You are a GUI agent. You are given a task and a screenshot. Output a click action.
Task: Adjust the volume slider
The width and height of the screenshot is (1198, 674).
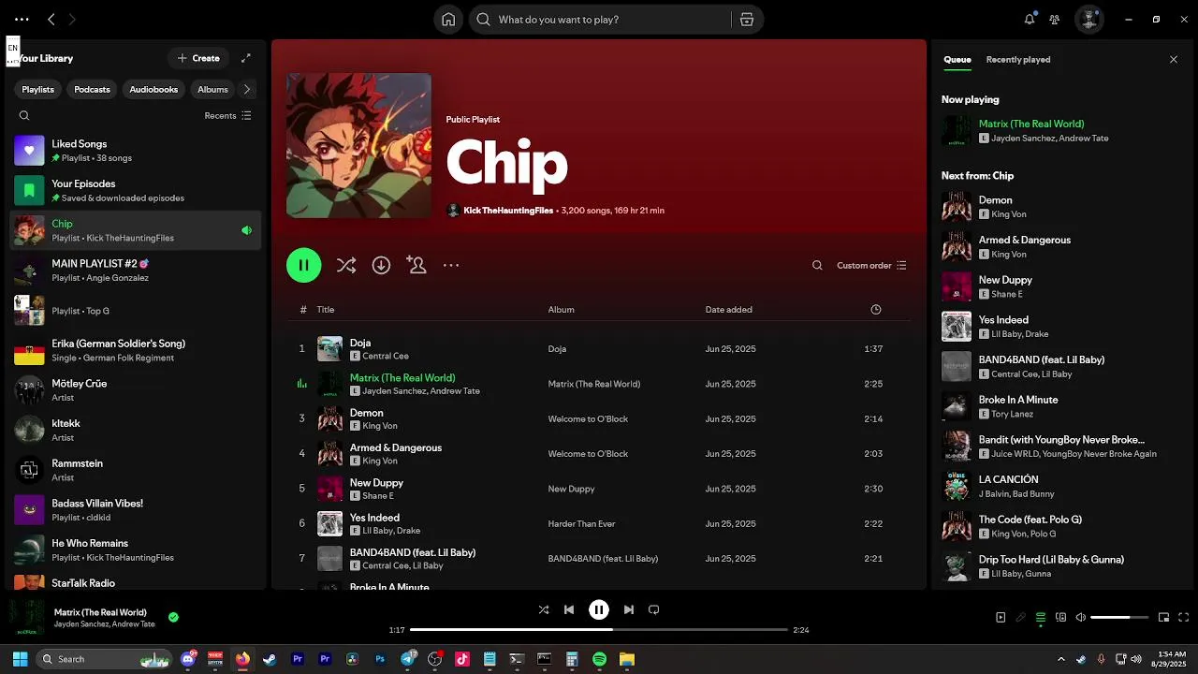(1119, 617)
